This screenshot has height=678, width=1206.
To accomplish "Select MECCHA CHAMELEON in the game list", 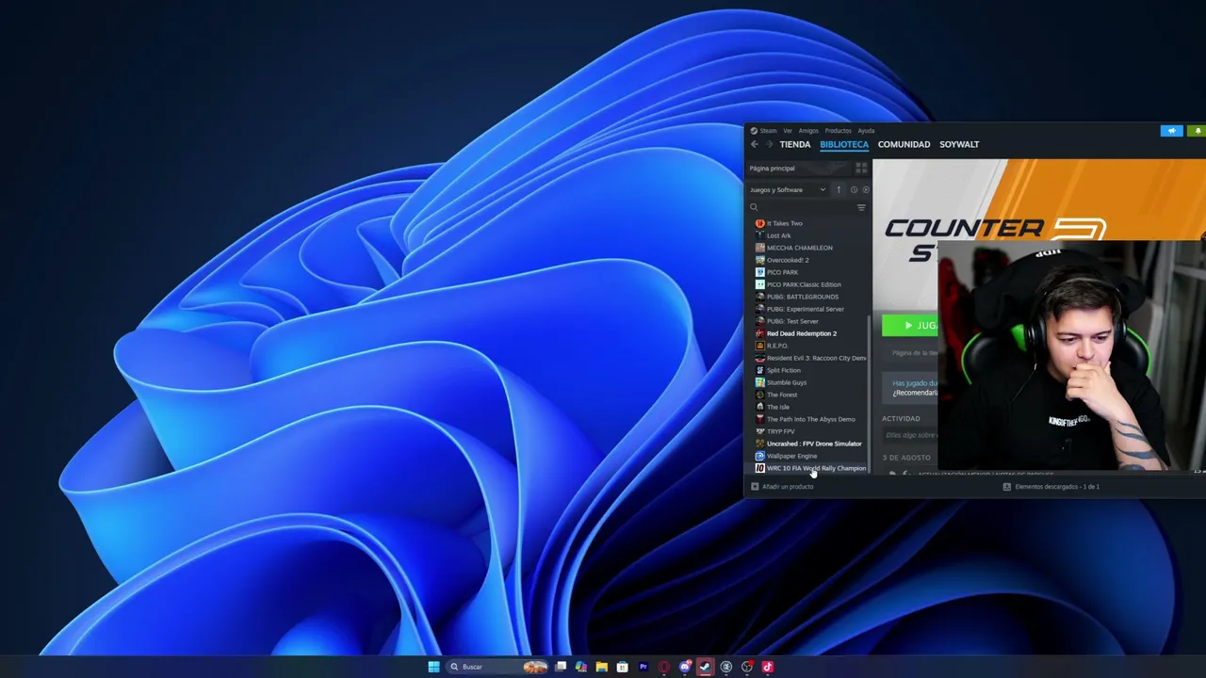I will 800,248.
